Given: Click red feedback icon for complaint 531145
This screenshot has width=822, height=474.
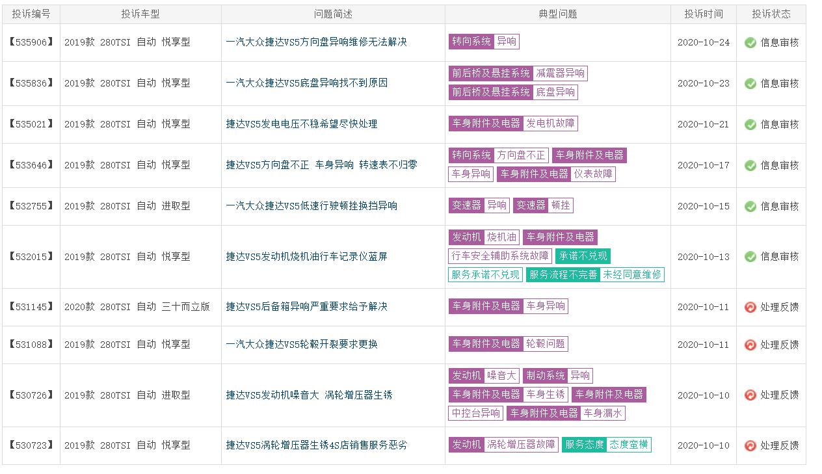Looking at the screenshot, I should pos(750,307).
